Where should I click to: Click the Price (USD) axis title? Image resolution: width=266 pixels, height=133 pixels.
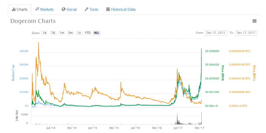(223, 73)
